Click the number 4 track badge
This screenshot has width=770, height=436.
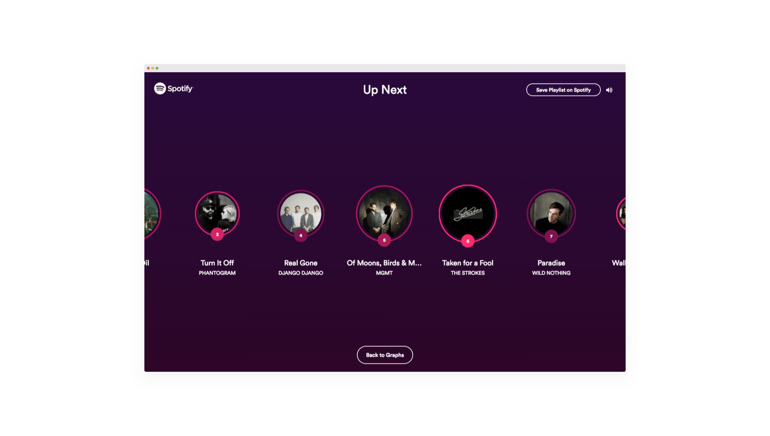point(301,235)
